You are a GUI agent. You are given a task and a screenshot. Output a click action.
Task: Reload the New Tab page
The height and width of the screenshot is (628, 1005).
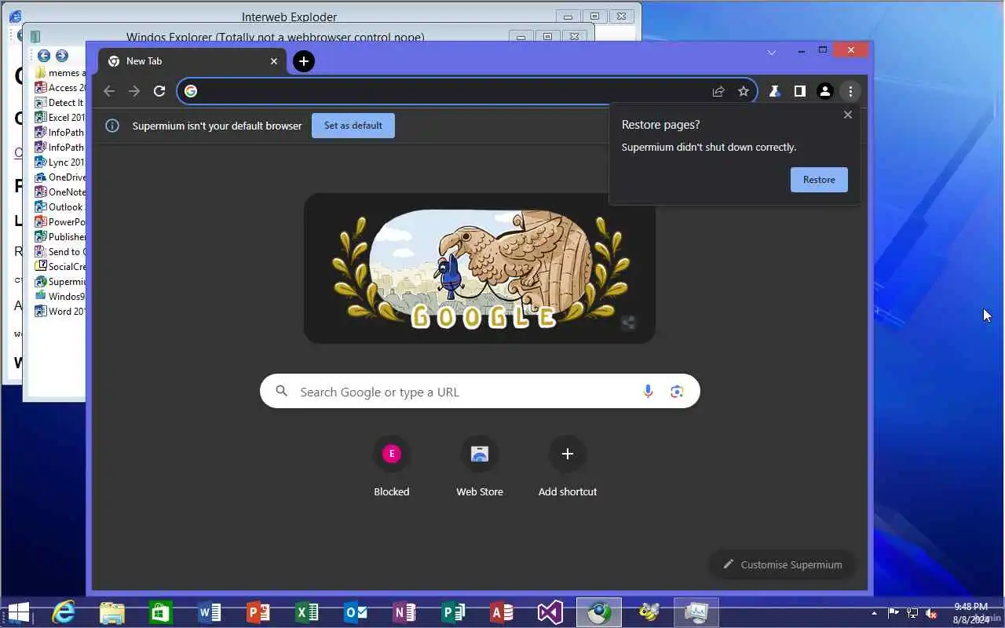click(159, 91)
